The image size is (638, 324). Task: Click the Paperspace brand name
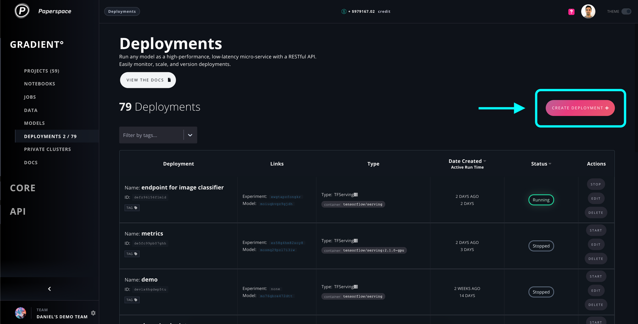(55, 11)
